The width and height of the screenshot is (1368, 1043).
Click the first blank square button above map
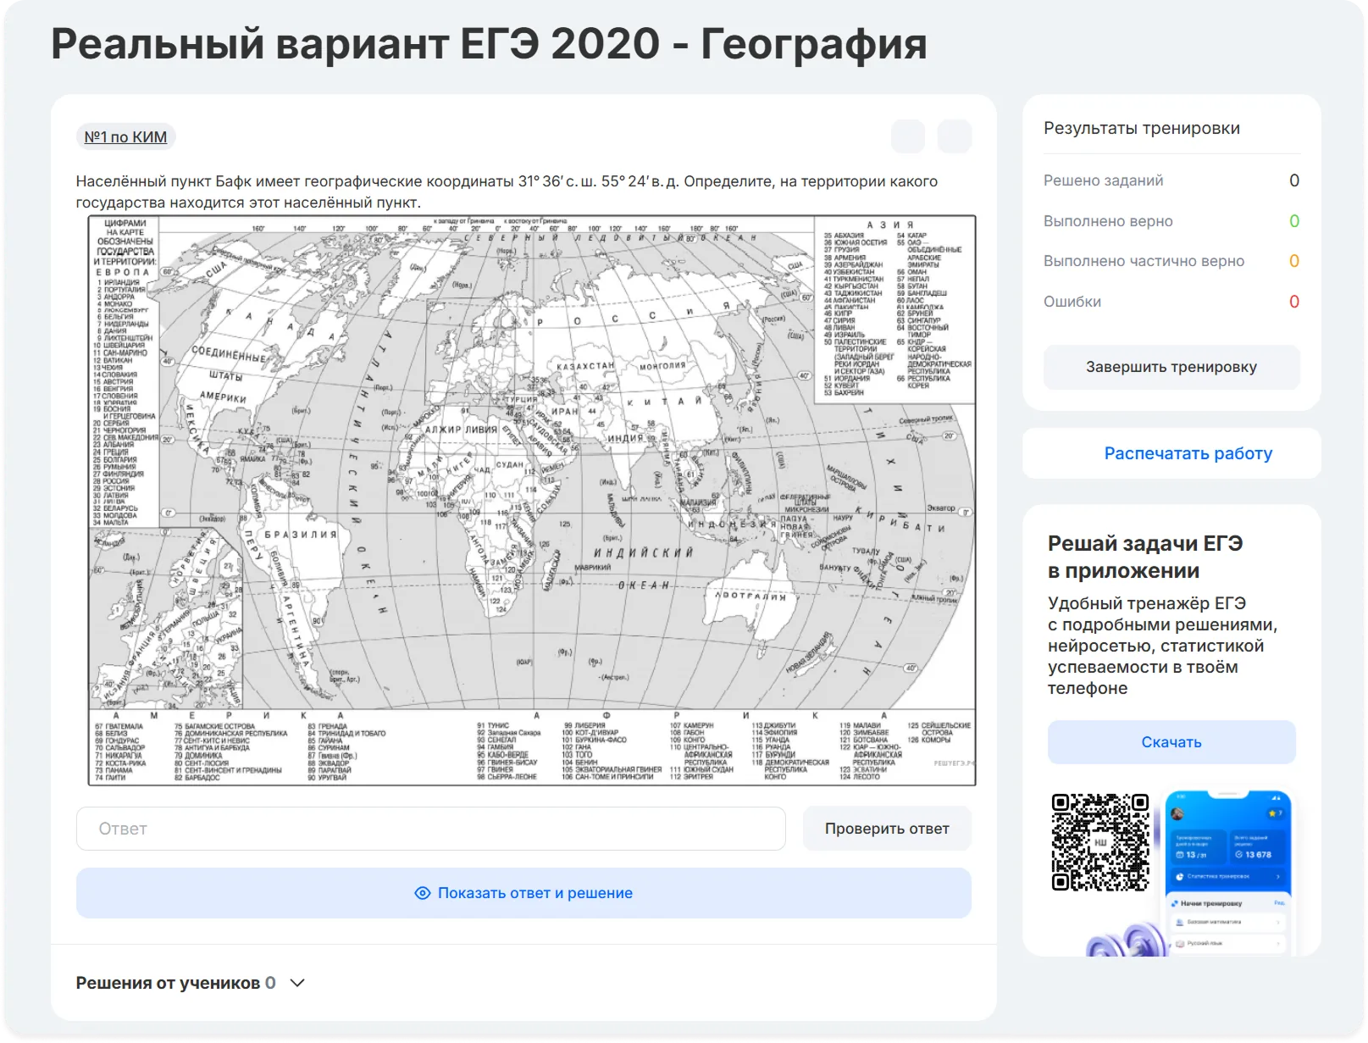click(908, 136)
